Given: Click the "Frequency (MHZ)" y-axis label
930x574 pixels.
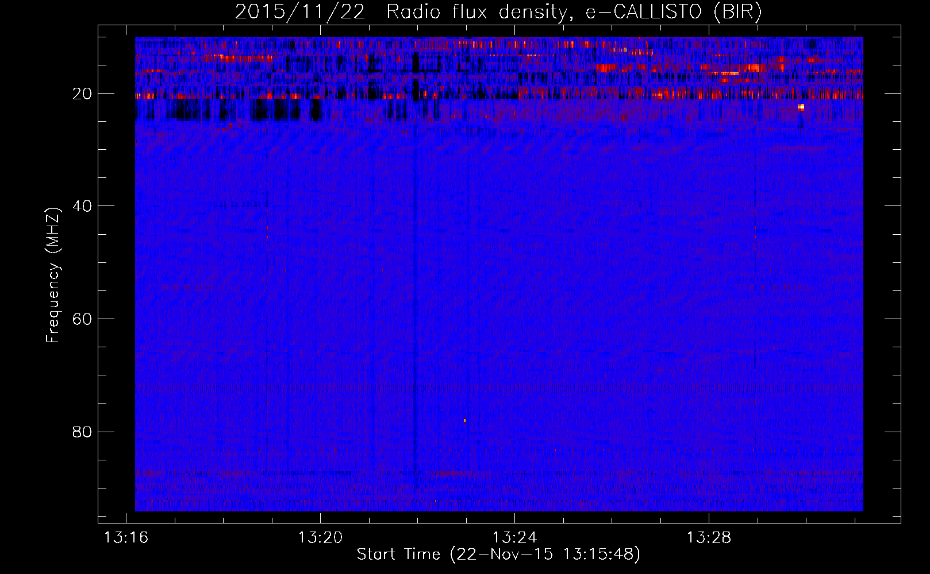Looking at the screenshot, I should 53,276.
